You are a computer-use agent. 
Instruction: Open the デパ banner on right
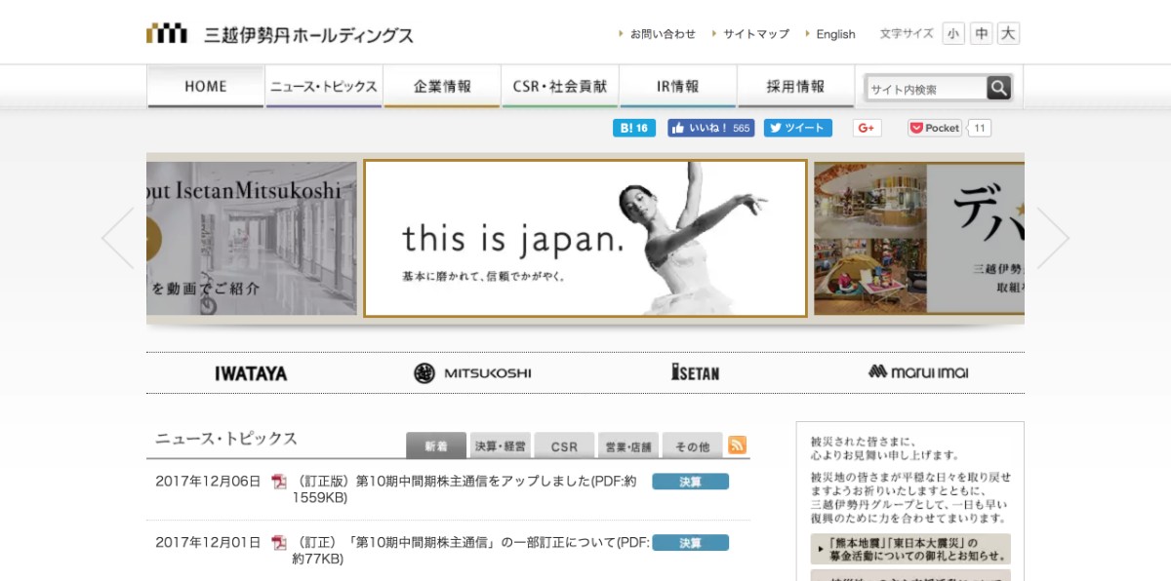pos(919,238)
